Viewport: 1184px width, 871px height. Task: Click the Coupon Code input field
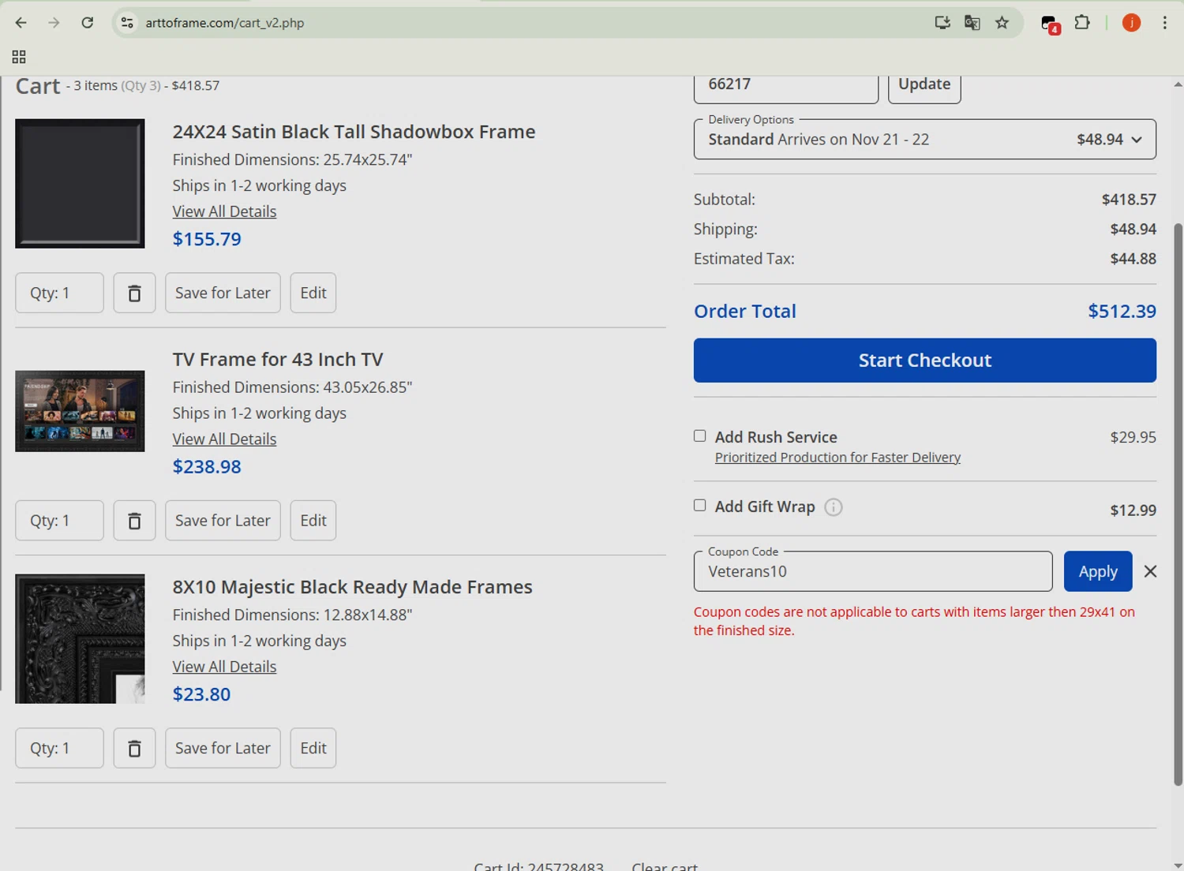(x=872, y=572)
